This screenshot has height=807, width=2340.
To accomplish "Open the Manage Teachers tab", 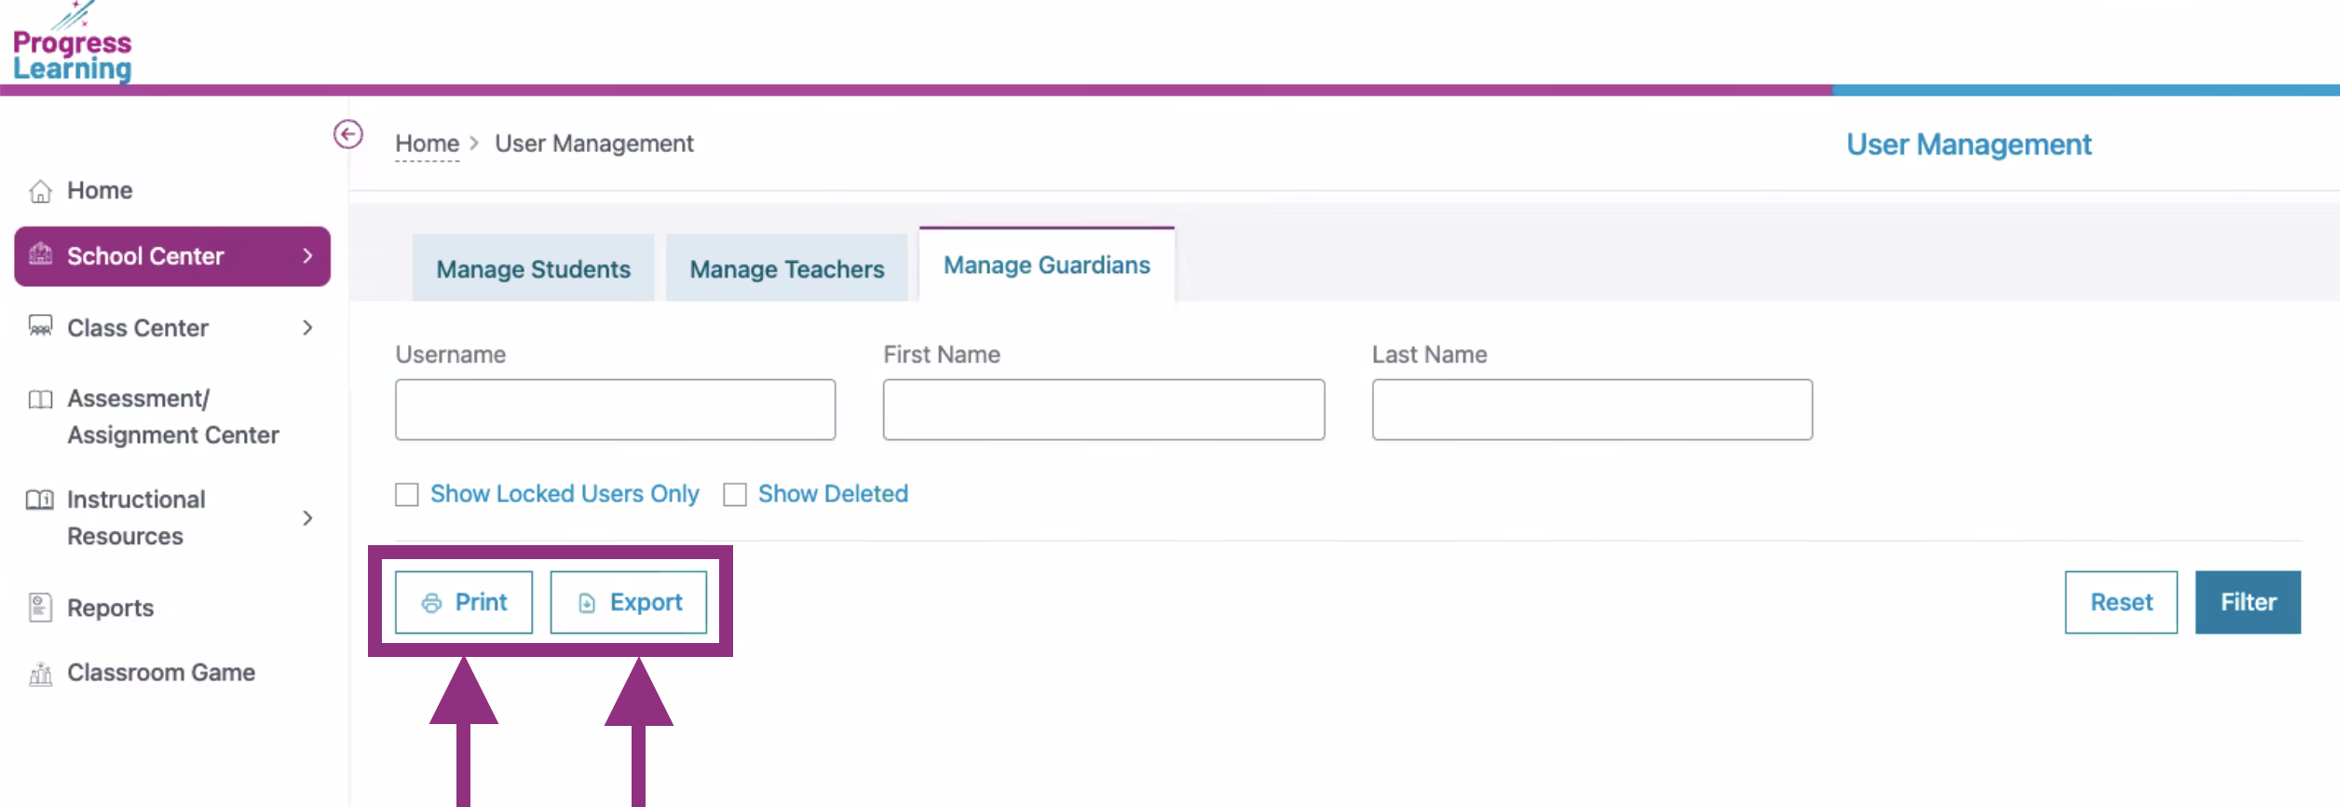I will 786,269.
